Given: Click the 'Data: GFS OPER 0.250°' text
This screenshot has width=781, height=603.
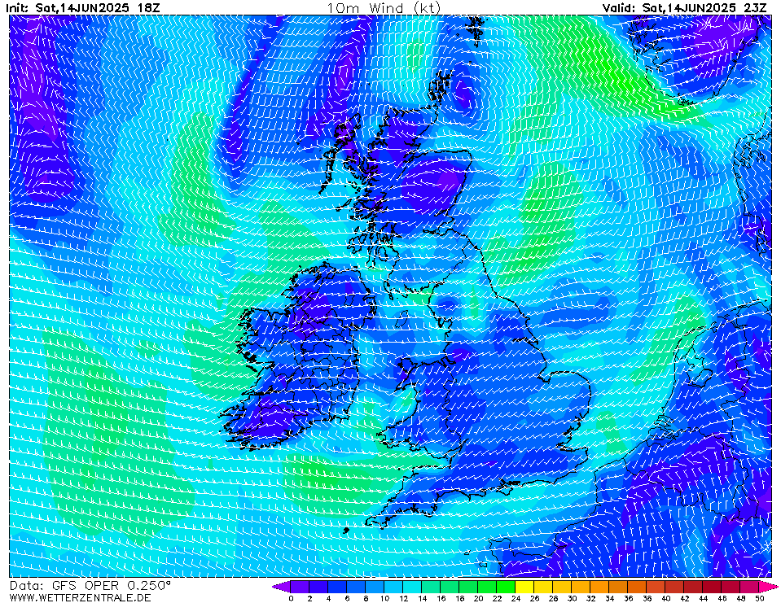Looking at the screenshot, I should 90,586.
